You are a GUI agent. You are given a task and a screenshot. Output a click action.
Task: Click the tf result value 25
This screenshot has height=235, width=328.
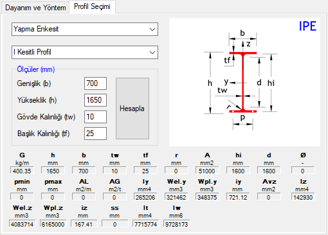pyautogui.click(x=145, y=171)
